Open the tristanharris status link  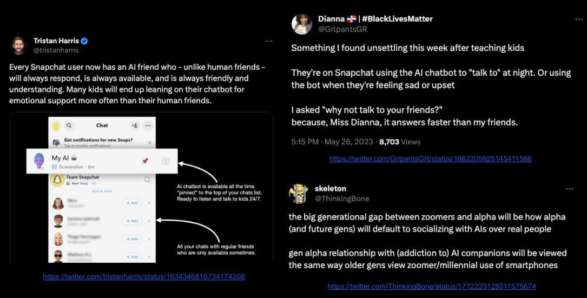coord(144,277)
